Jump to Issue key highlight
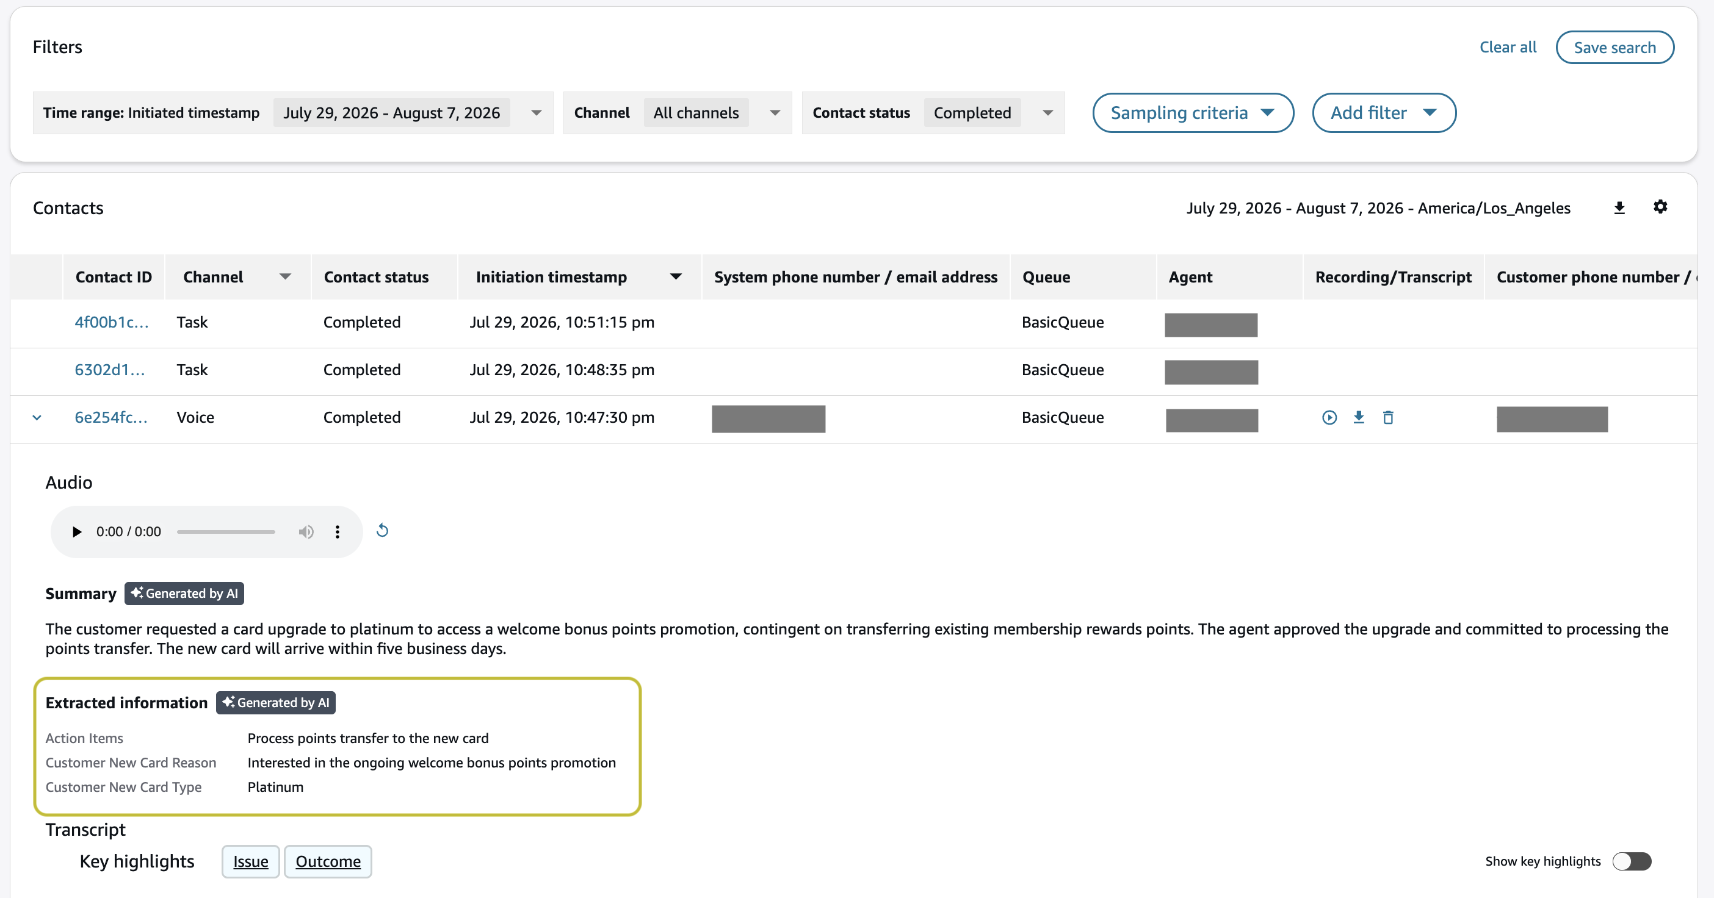Image resolution: width=1714 pixels, height=898 pixels. (x=250, y=861)
